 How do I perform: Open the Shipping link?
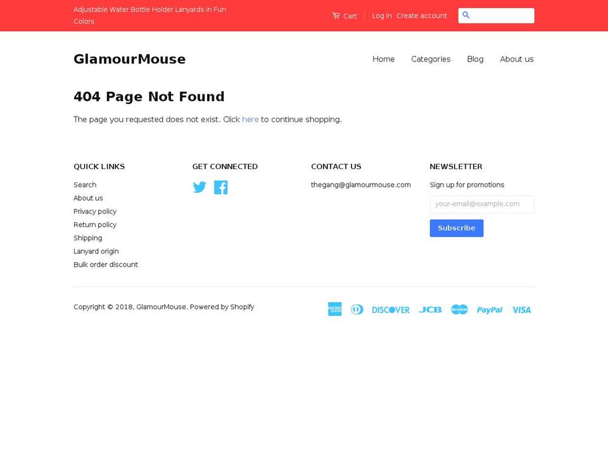87,237
